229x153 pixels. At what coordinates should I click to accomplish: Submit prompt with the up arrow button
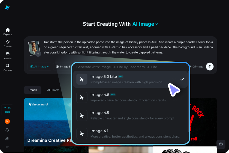(x=210, y=67)
